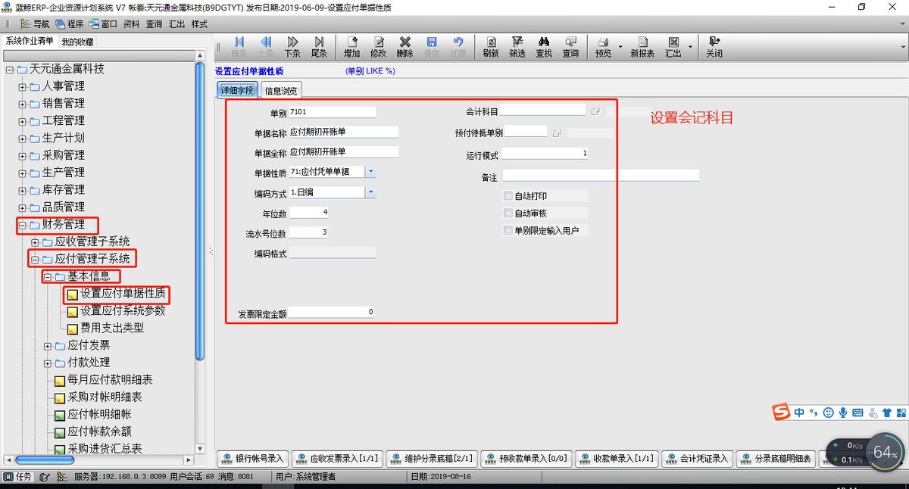Switch to 应收发票录入[1/1] window button

[x=336, y=459]
